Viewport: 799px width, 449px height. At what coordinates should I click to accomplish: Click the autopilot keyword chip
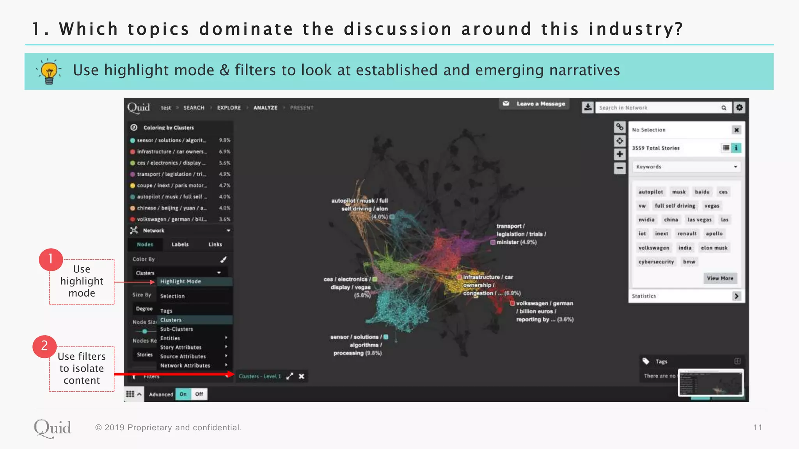pos(651,192)
